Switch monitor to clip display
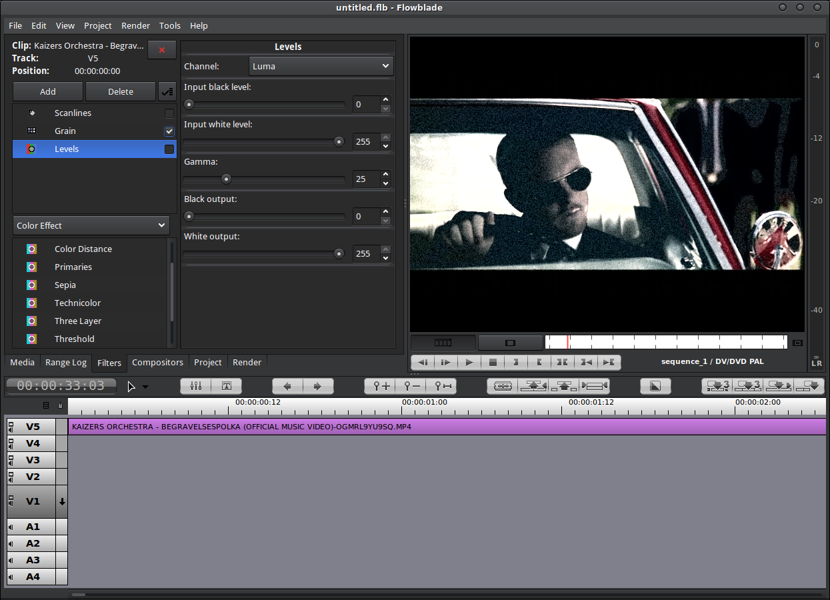Screen dimensions: 830x600 [x=511, y=343]
